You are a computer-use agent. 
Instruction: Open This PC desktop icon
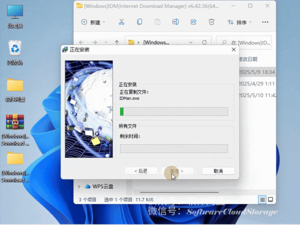[15, 16]
